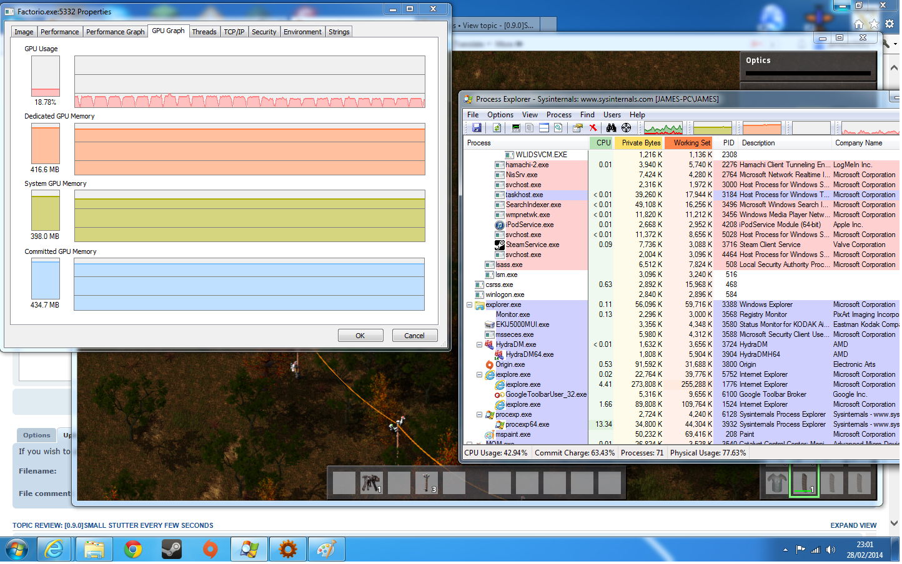Open the Threads tab in Properties
Image resolution: width=902 pixels, height=564 pixels.
(x=204, y=32)
